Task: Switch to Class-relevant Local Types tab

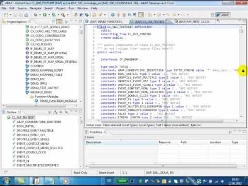Action: point(120,125)
